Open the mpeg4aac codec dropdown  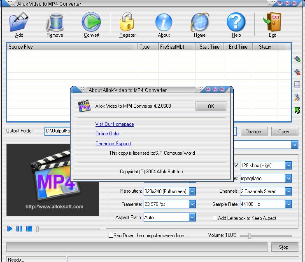point(289,178)
